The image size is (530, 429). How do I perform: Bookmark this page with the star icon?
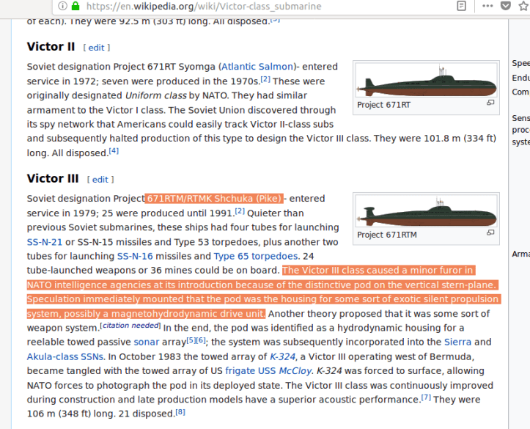[x=525, y=6]
